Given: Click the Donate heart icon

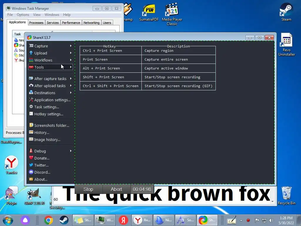Looking at the screenshot, I should (31, 158).
